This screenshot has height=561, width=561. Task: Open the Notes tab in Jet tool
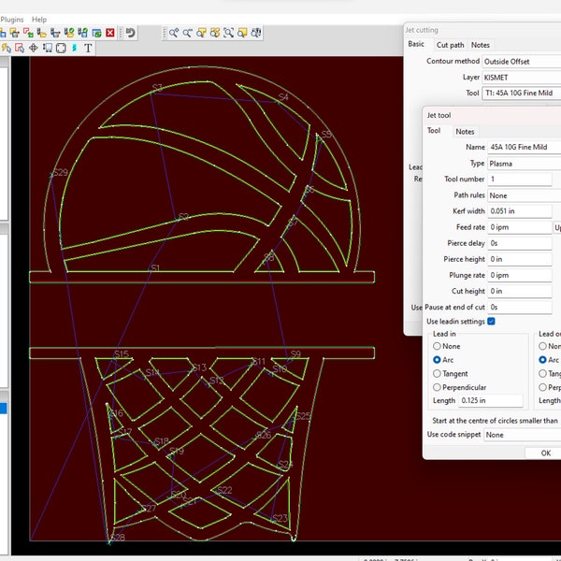point(465,132)
